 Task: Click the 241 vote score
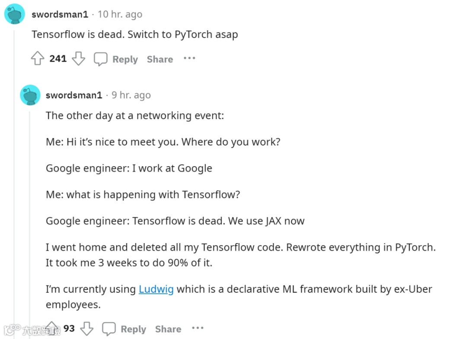[x=58, y=59]
